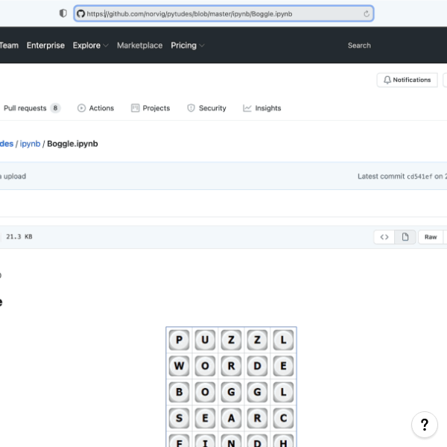447x447 pixels.
Task: Open the Team menu item
Action: pyautogui.click(x=9, y=45)
